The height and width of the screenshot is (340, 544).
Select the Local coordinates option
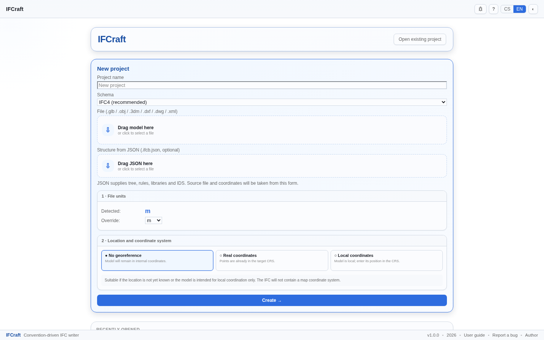pyautogui.click(x=386, y=260)
